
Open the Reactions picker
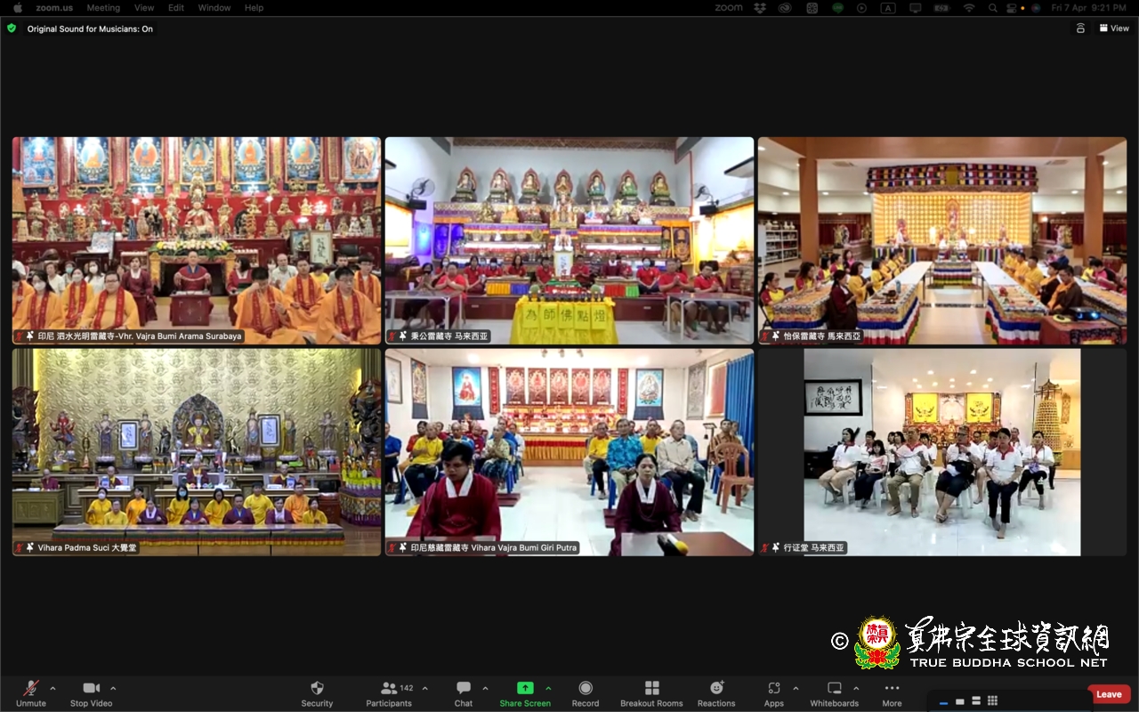click(x=716, y=693)
